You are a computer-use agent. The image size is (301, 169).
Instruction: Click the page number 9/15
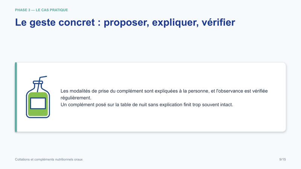(283, 159)
